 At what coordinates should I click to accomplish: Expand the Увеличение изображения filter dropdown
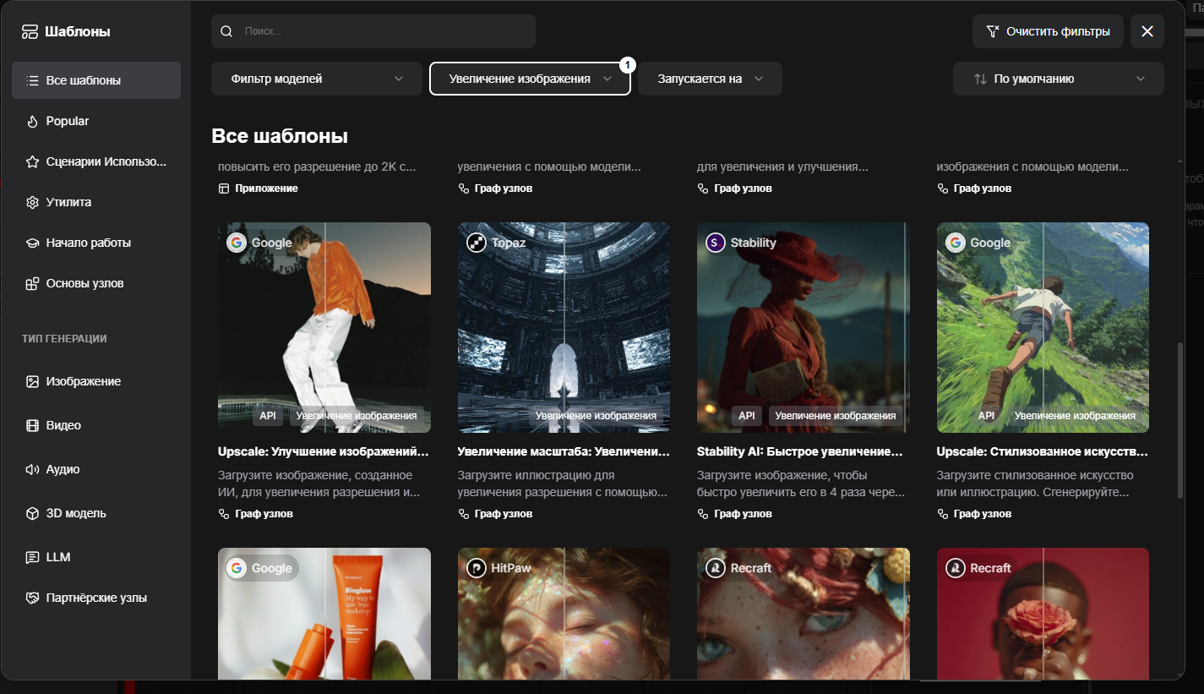[530, 79]
